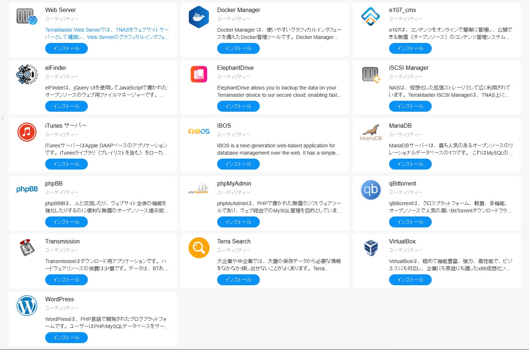Image resolution: width=529 pixels, height=350 pixels.
Task: Open the VirtualBox cube icon
Action: coord(371,248)
